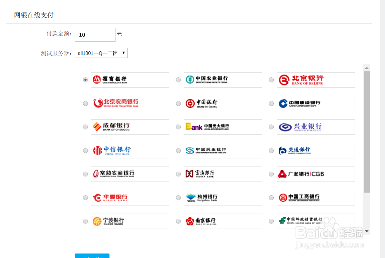Click the 付款金额 amount input field
Image resolution: width=385 pixels, height=258 pixels.
coord(95,35)
